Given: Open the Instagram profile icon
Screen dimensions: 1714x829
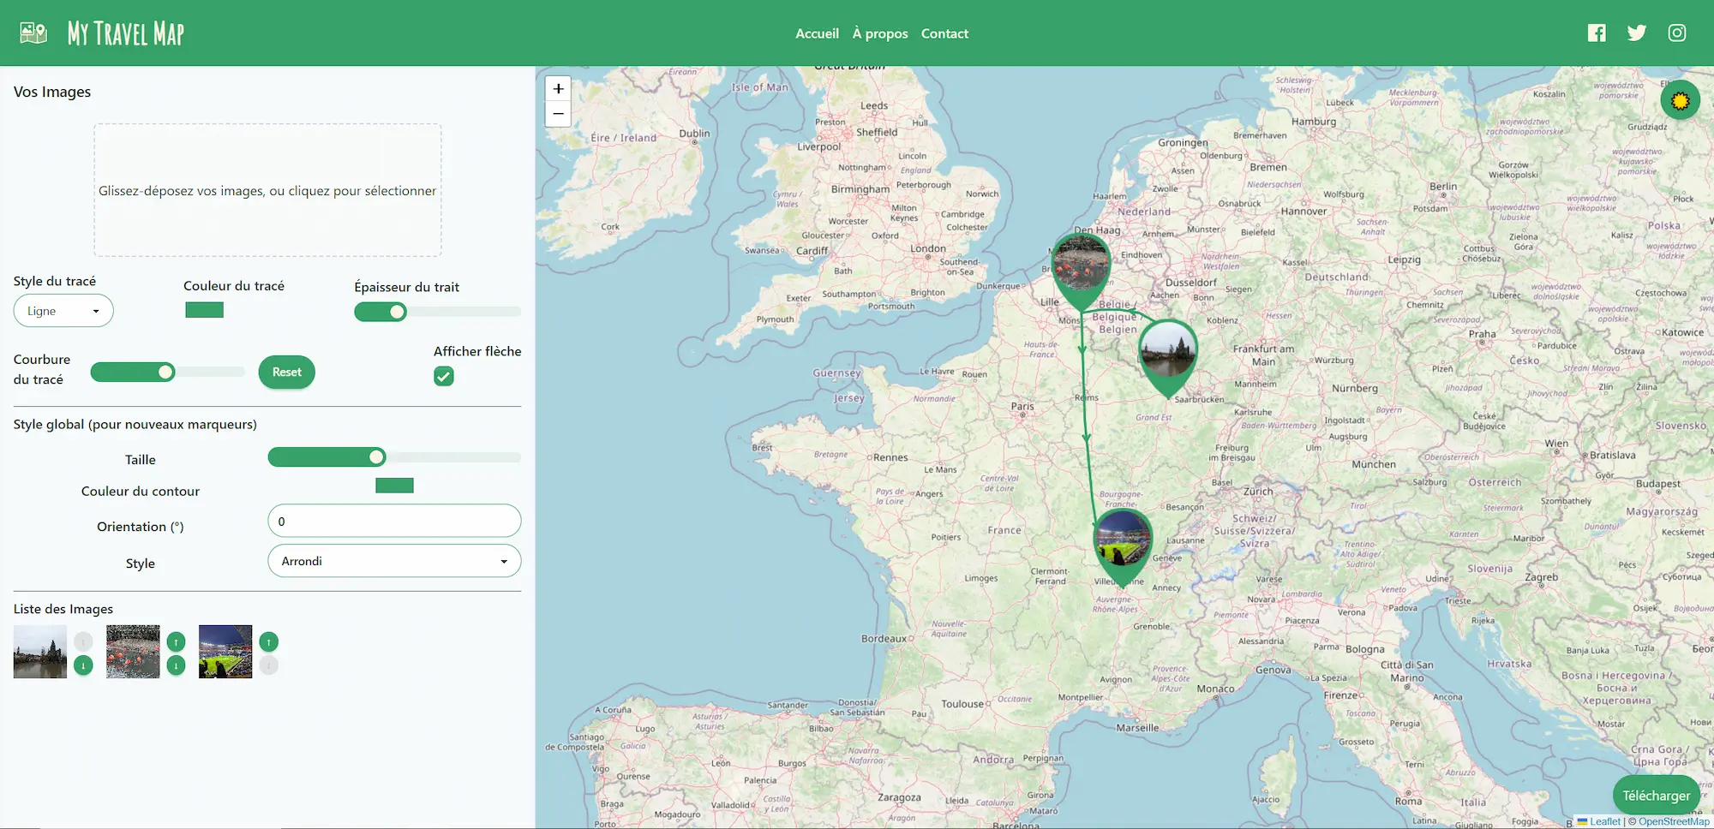Looking at the screenshot, I should [1676, 33].
